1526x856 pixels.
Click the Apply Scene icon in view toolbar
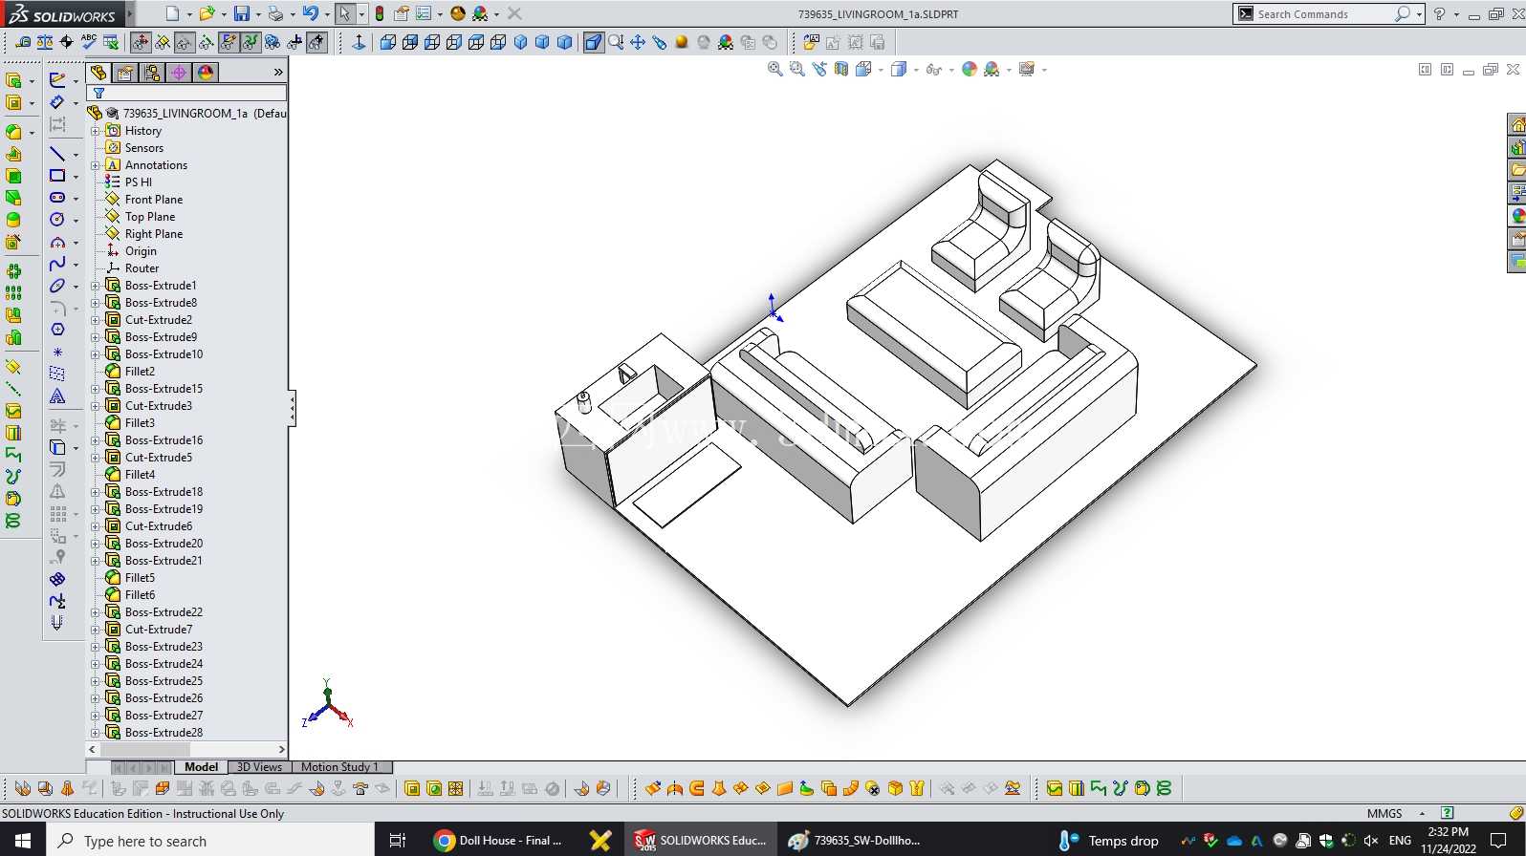[x=992, y=69]
